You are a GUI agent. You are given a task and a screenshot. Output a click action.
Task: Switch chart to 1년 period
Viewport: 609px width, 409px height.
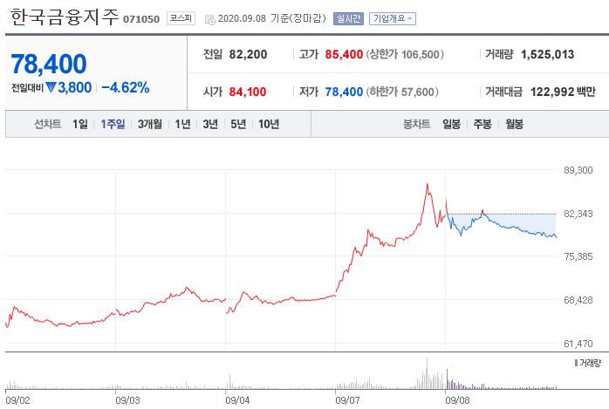pyautogui.click(x=182, y=124)
